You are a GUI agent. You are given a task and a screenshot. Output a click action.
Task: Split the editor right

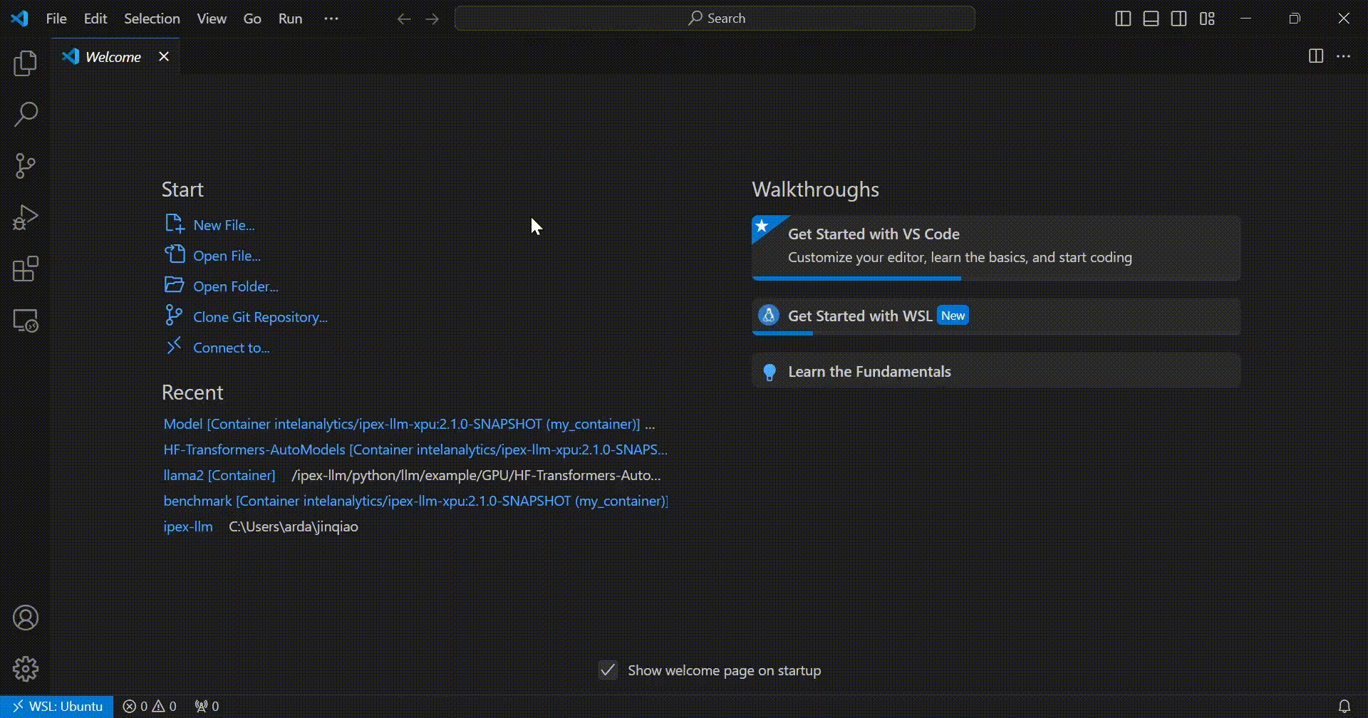coord(1316,56)
